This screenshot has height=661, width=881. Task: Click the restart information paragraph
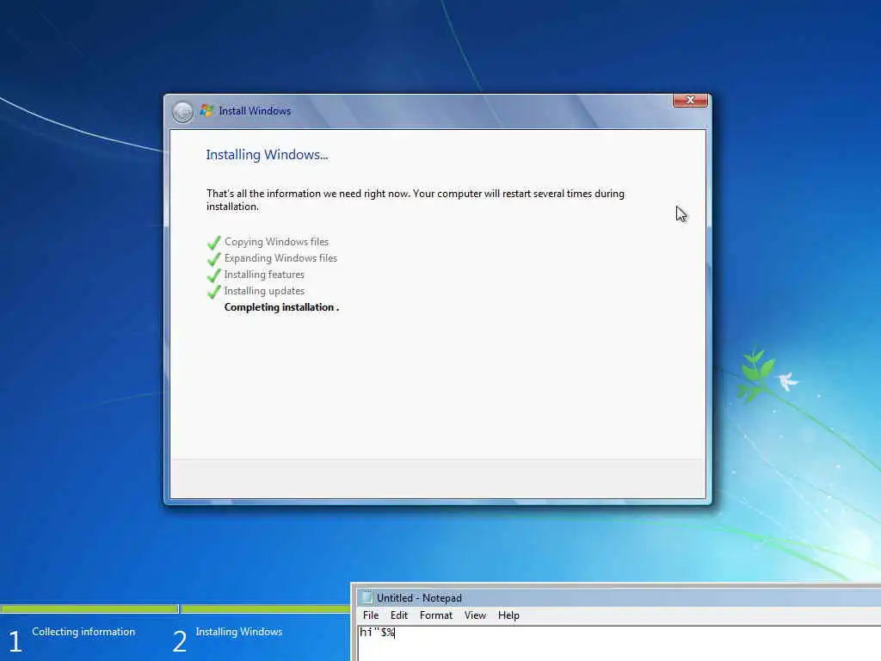(x=416, y=200)
